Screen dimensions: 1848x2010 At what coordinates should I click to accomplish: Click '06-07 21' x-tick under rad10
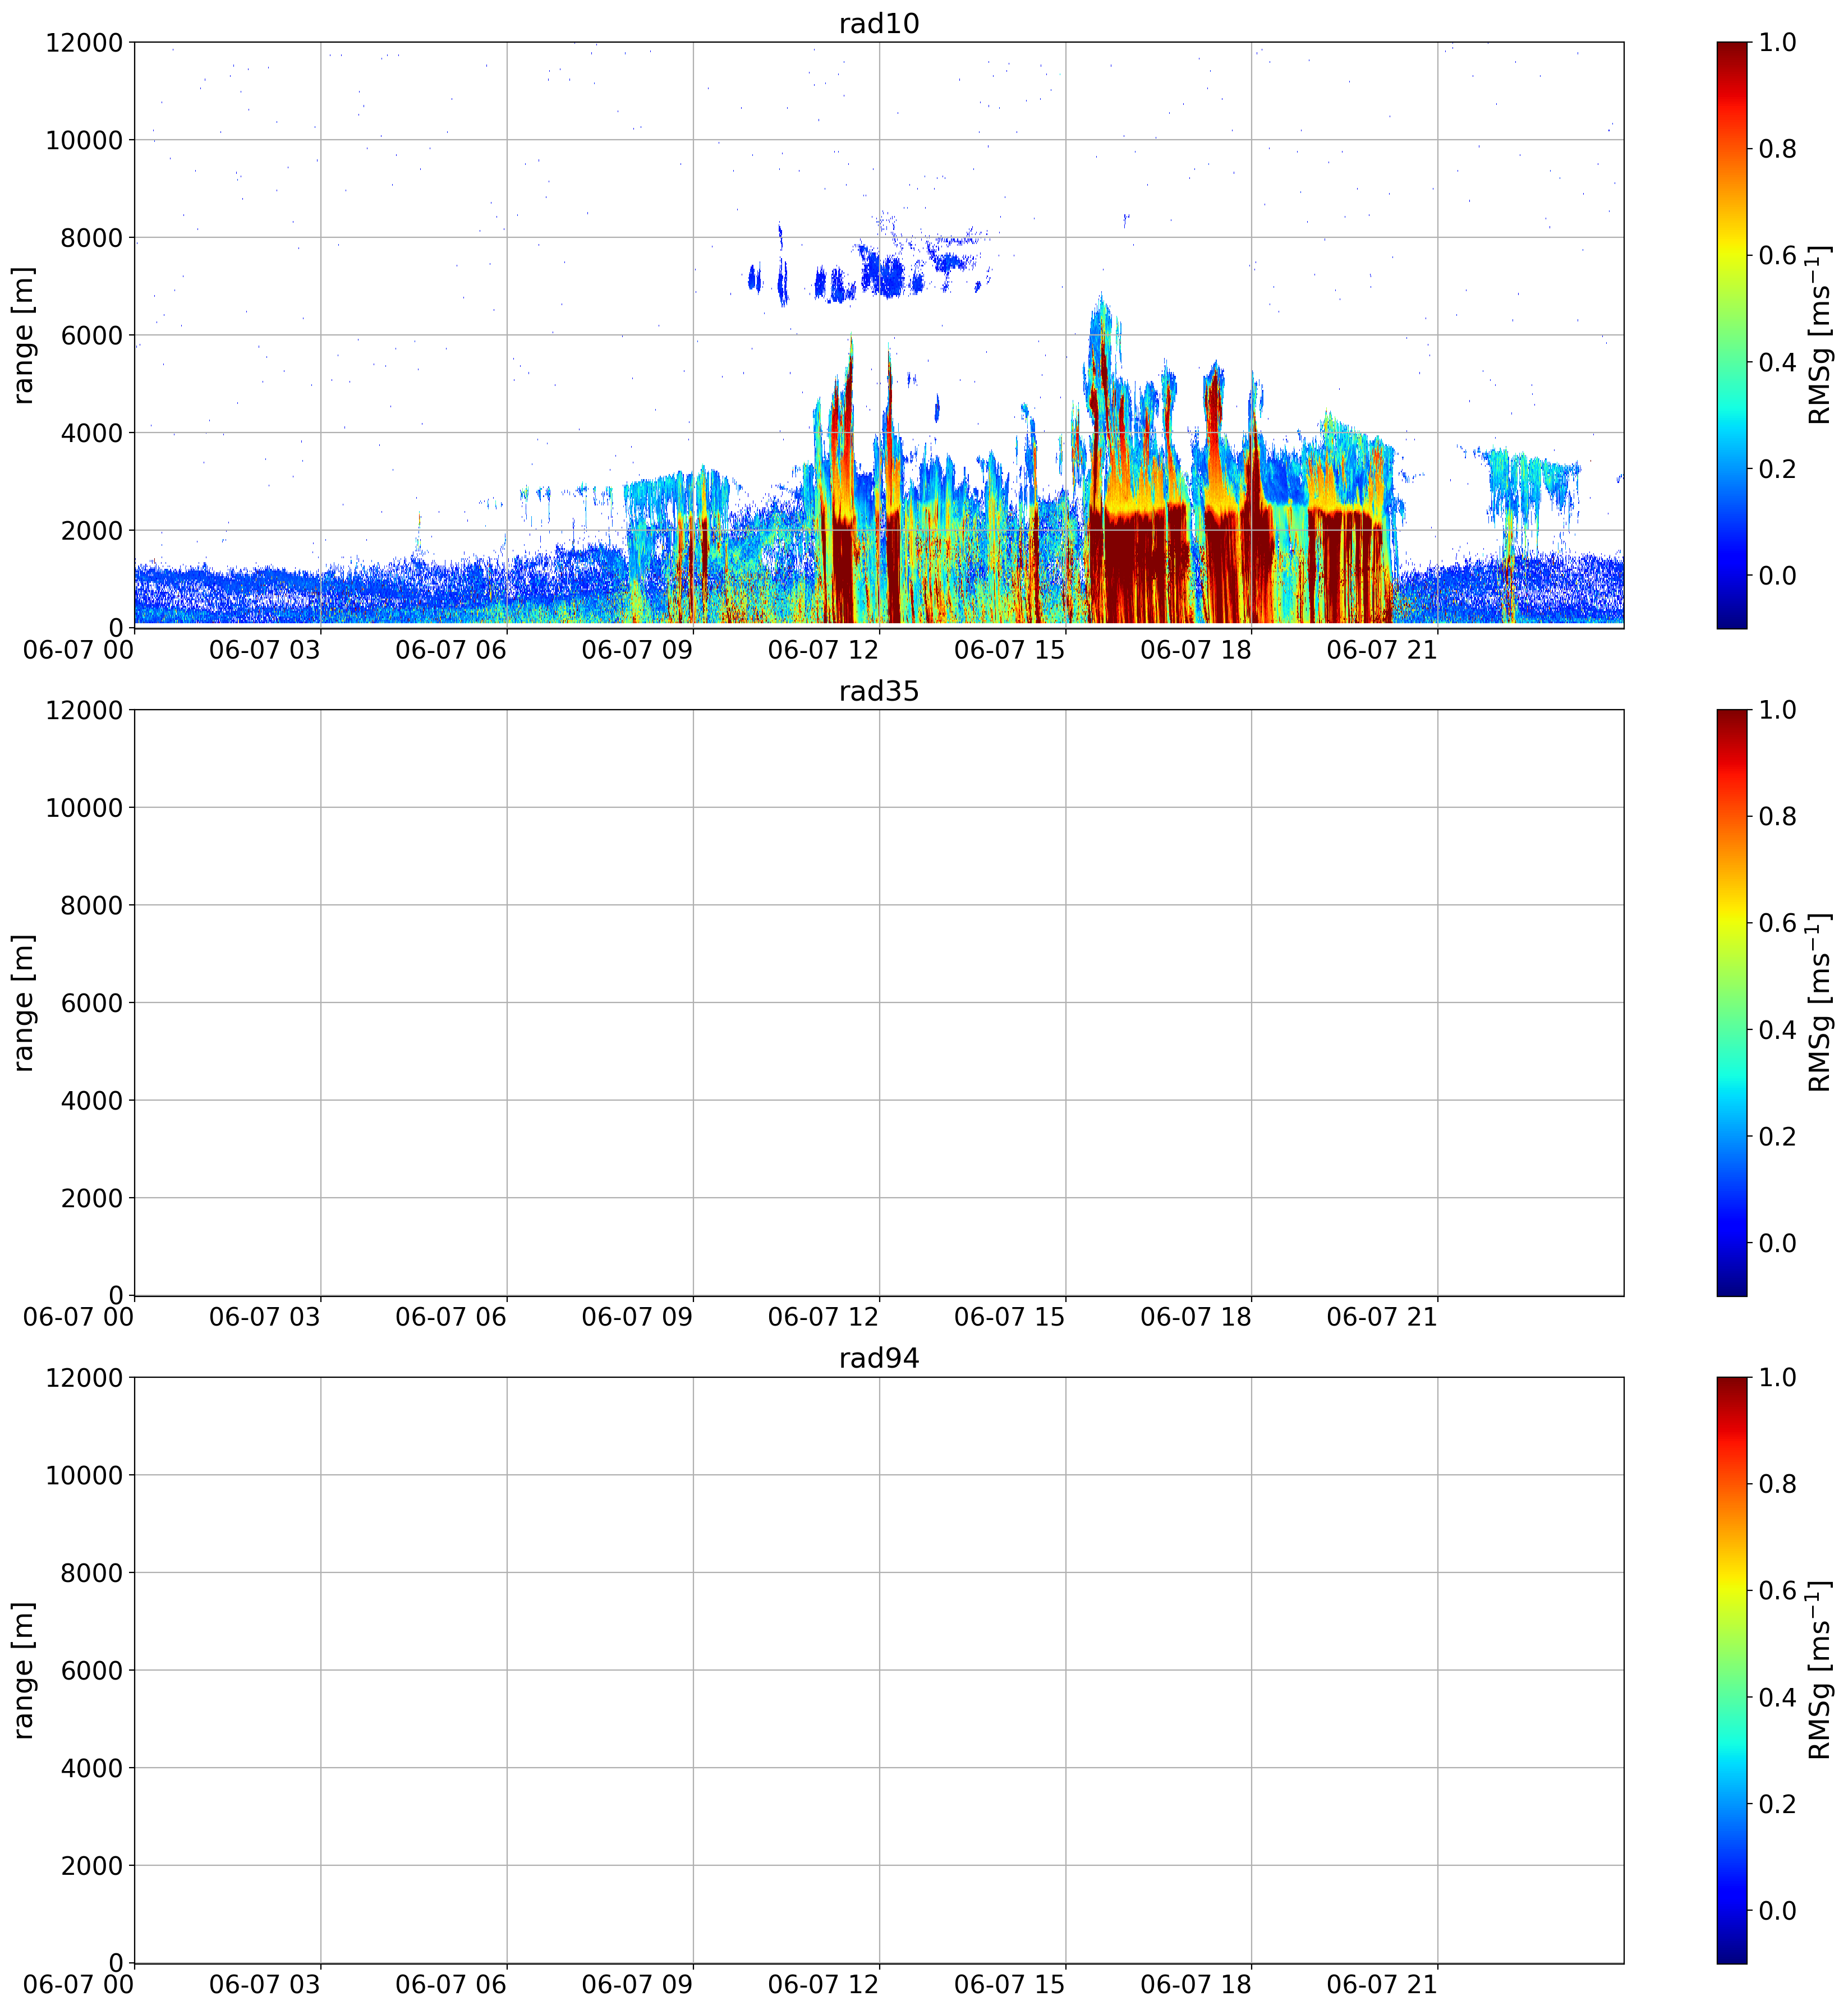[1382, 650]
